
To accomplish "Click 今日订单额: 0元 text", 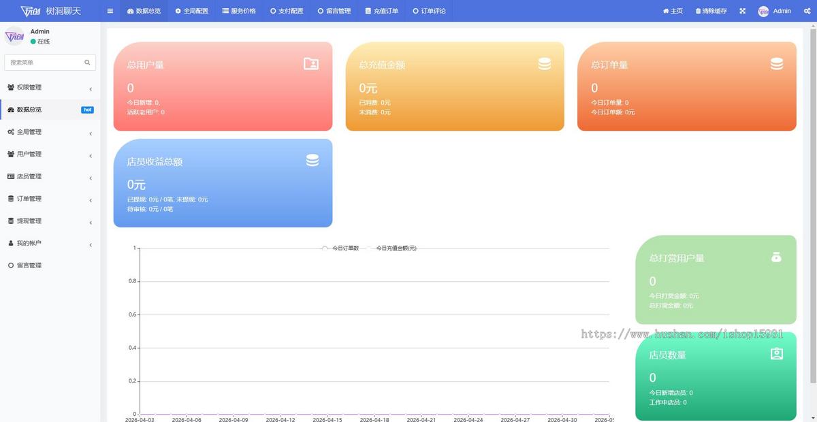I will coord(613,112).
